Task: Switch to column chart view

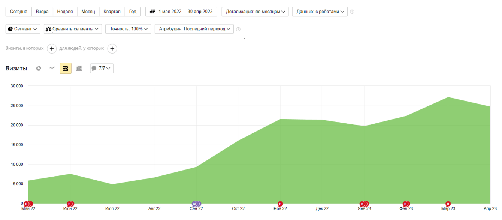Action: click(x=79, y=68)
